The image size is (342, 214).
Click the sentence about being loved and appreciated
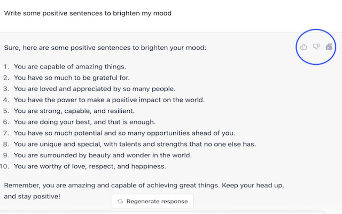pos(95,89)
